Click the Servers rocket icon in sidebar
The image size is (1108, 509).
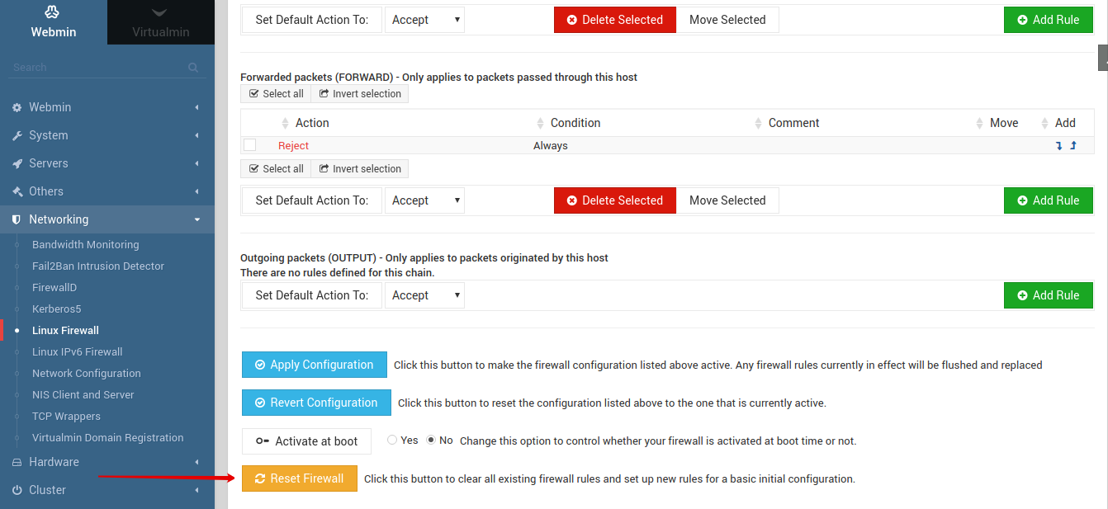(17, 164)
